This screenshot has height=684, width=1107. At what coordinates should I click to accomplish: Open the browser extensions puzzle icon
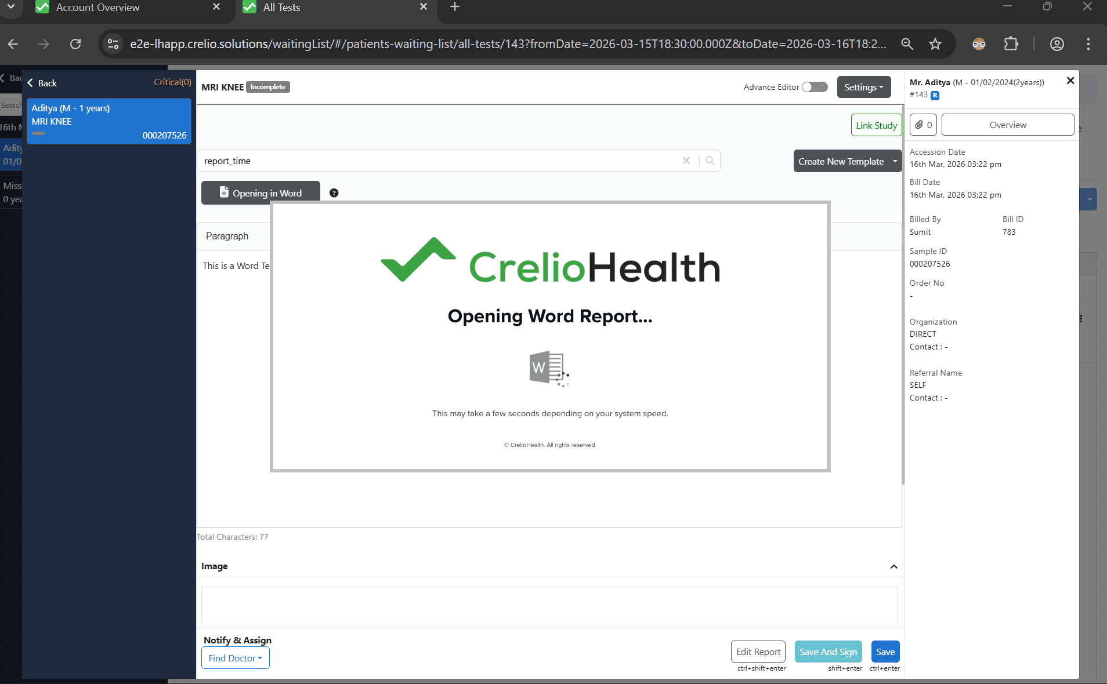1011,44
